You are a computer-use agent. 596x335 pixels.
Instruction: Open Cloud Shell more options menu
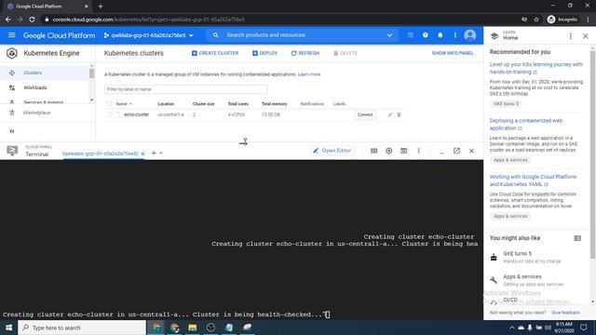[418, 151]
